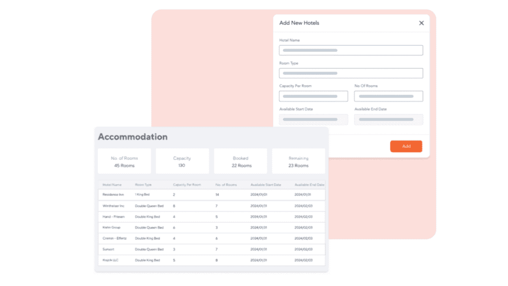The width and height of the screenshot is (508, 286).
Task: Click the Accommodation page heading
Action: 133,137
